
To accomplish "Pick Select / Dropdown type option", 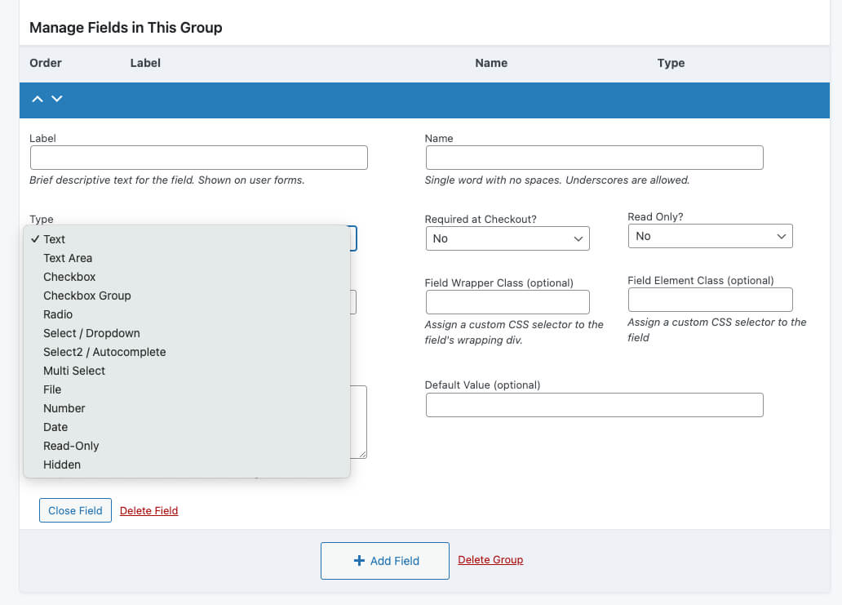I will (x=187, y=333).
